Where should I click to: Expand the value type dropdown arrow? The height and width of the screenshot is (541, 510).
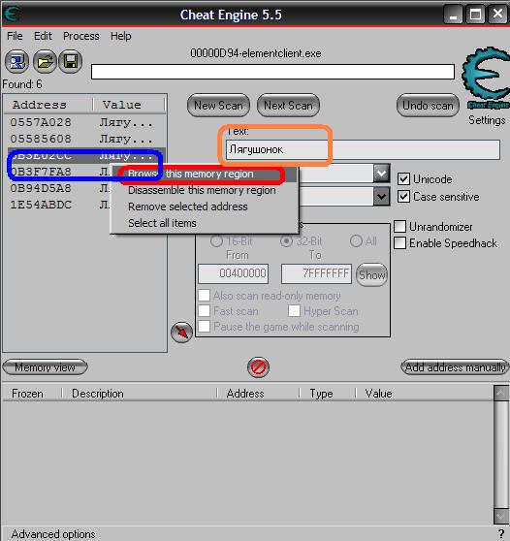pos(382,197)
